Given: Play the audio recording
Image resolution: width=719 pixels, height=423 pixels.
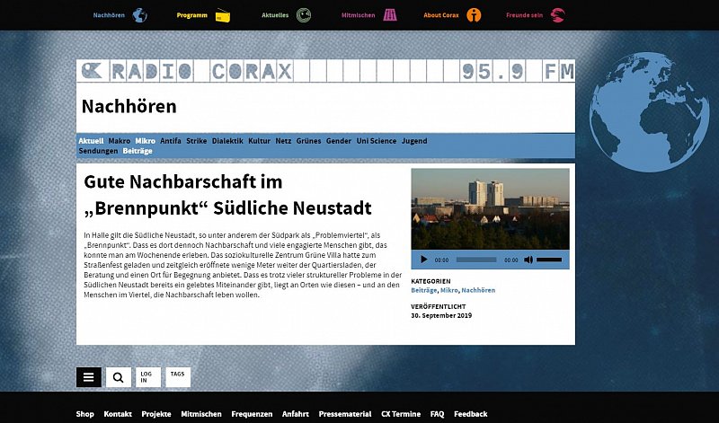Looking at the screenshot, I should [x=423, y=260].
